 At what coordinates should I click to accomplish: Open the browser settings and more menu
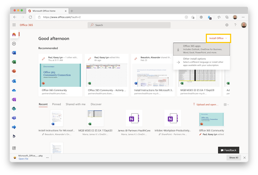[x=243, y=17]
